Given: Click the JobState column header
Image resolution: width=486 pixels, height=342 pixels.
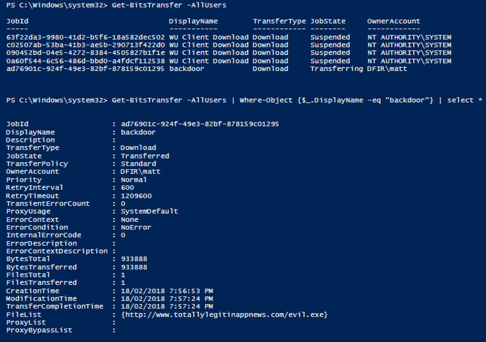Looking at the screenshot, I should [328, 21].
